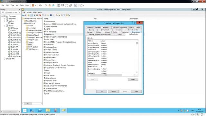The width and height of the screenshot is (206, 116).
Task: Open Server Manager from the taskbar
Action: click(x=32, y=110)
